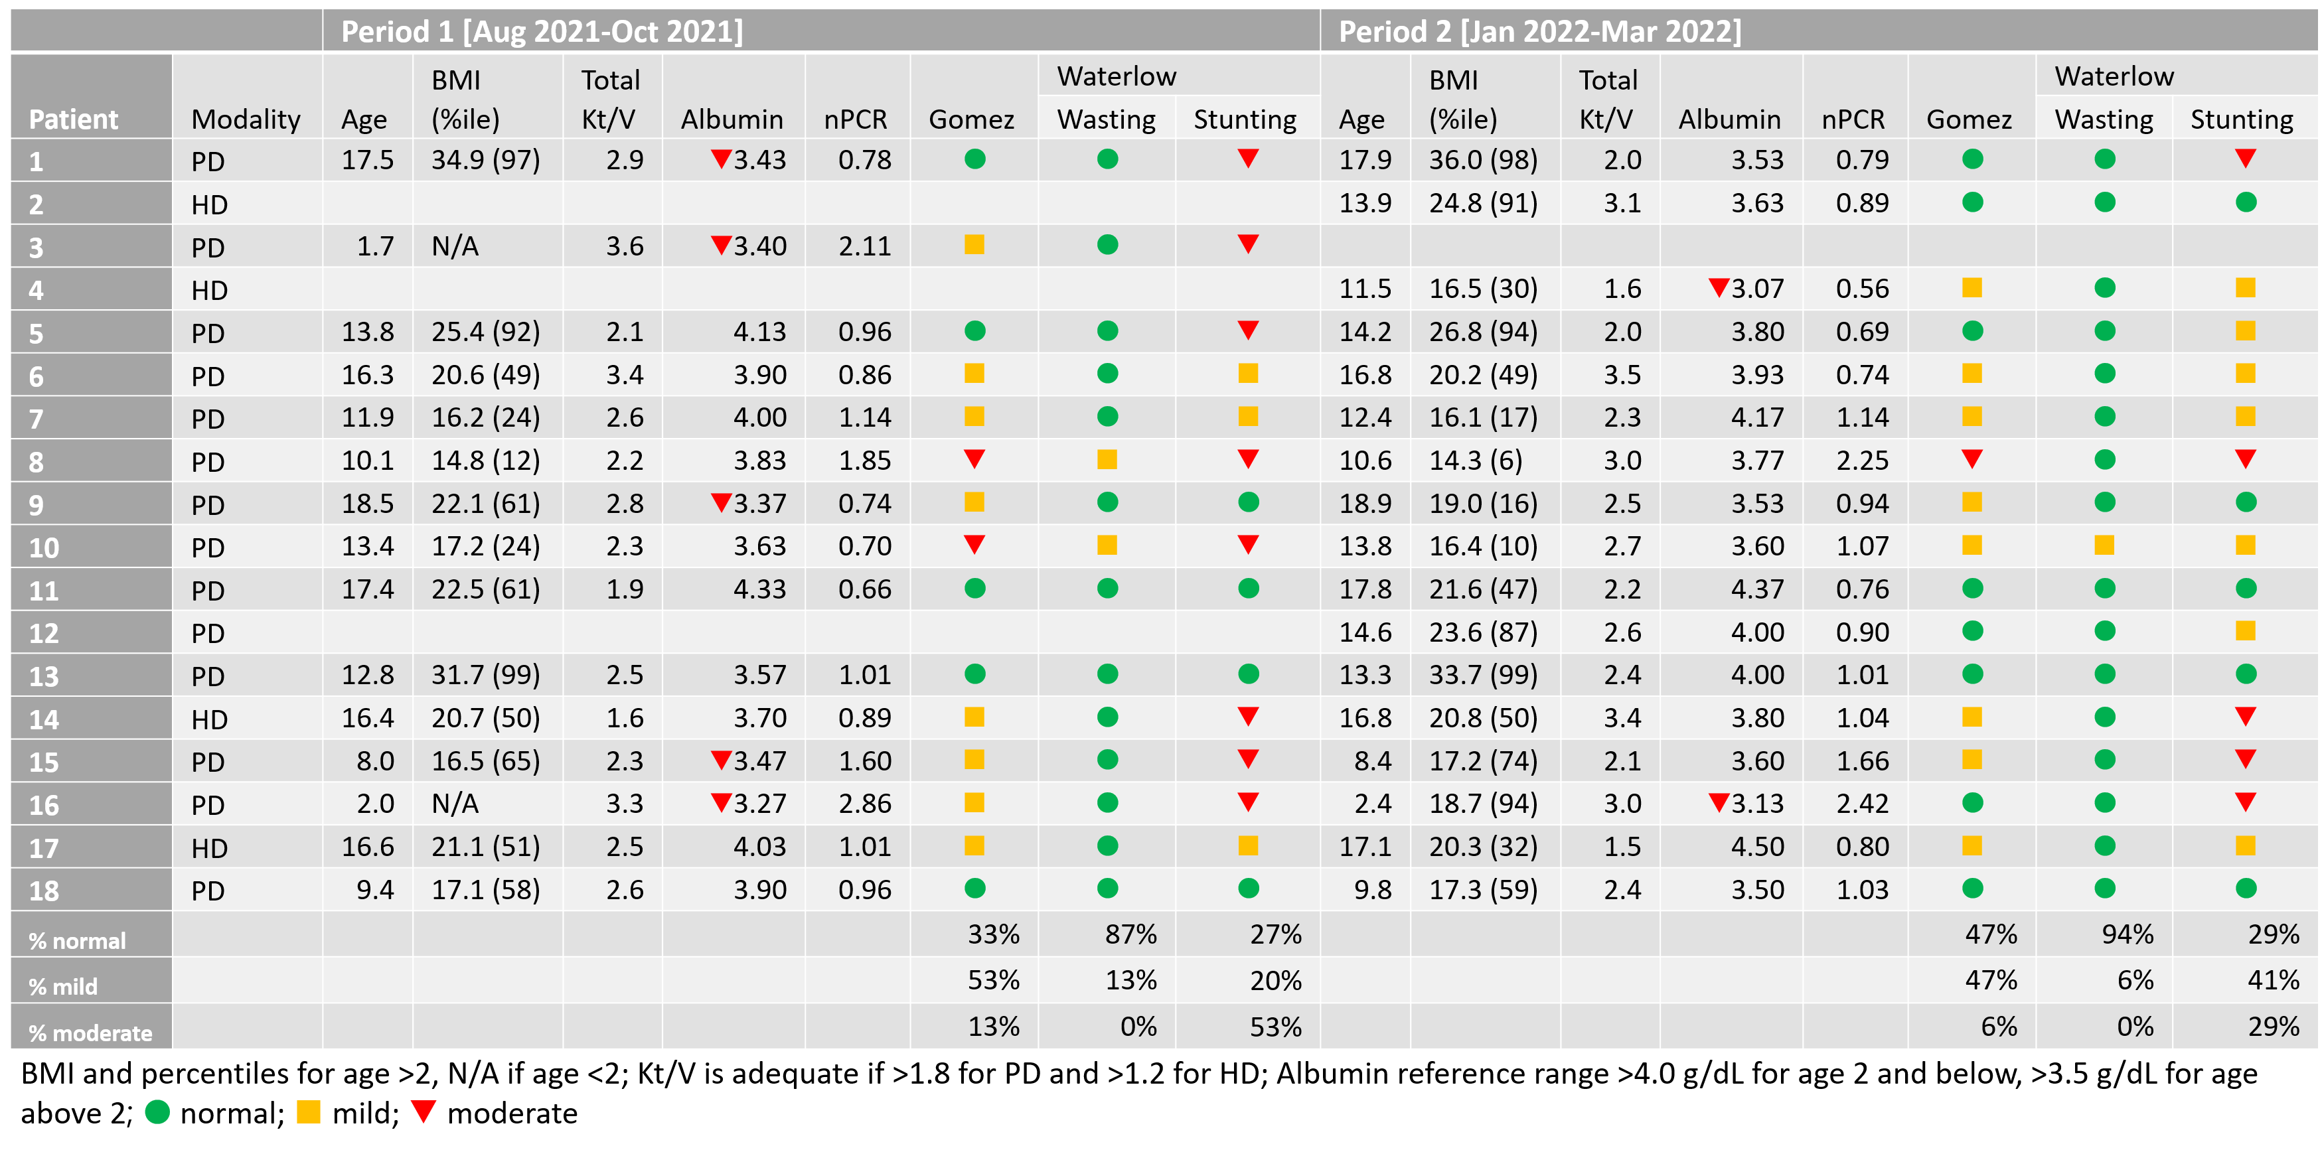Click the 'Modality' column header

tap(246, 119)
